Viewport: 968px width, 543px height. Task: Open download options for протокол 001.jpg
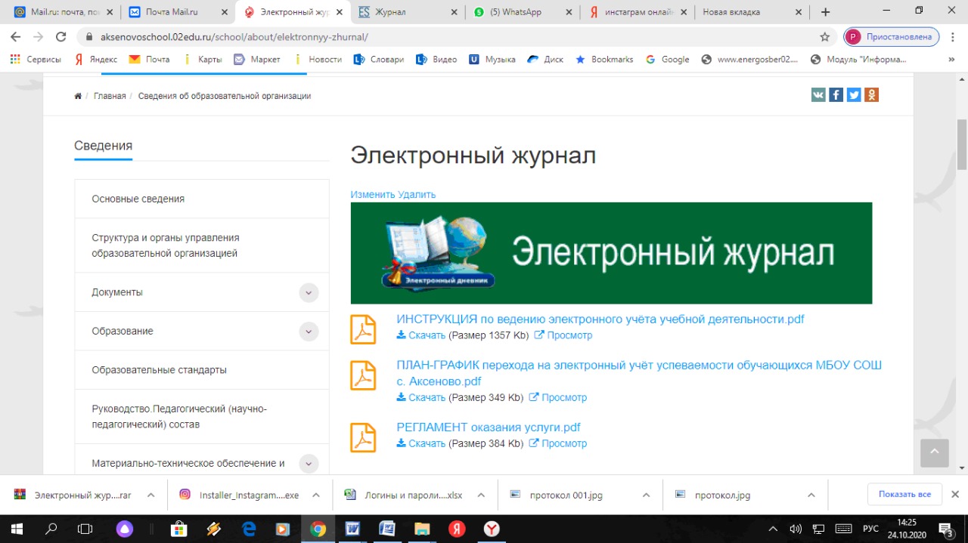click(646, 495)
